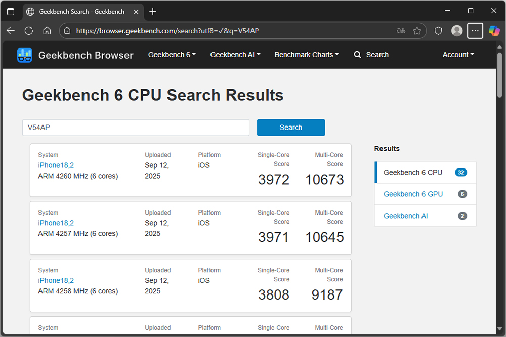Screen dimensions: 506x337
Task: Click the blue Search button
Action: pos(291,128)
